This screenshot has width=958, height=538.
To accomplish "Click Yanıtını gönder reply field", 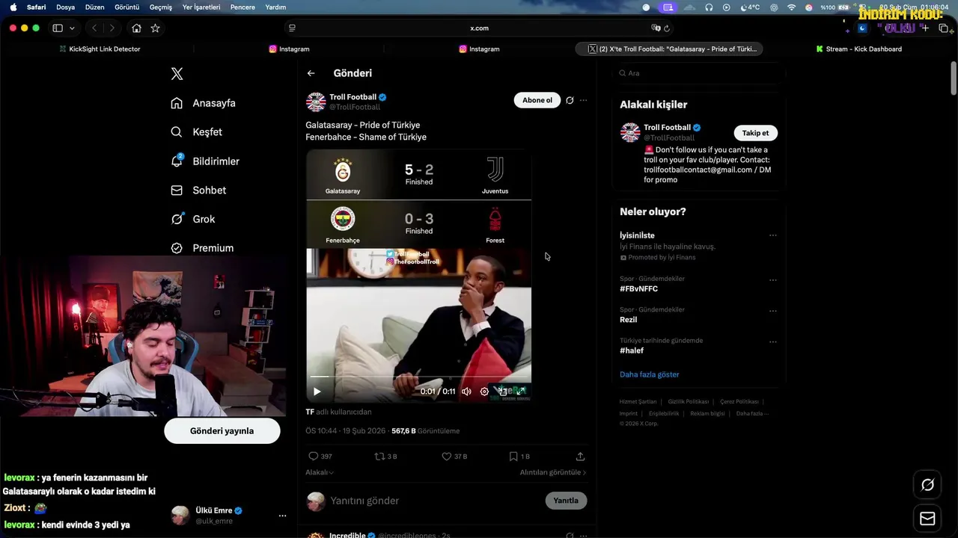I will (x=434, y=501).
